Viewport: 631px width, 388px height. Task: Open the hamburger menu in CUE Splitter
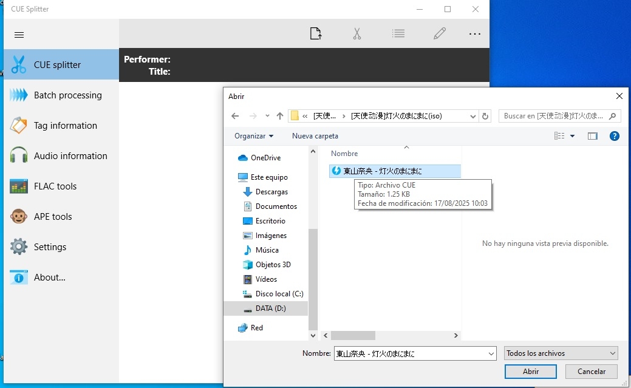coord(19,35)
